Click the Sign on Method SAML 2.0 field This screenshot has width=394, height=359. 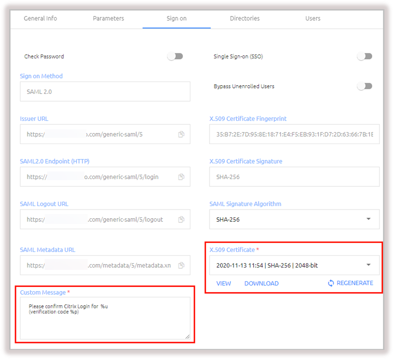tap(105, 92)
